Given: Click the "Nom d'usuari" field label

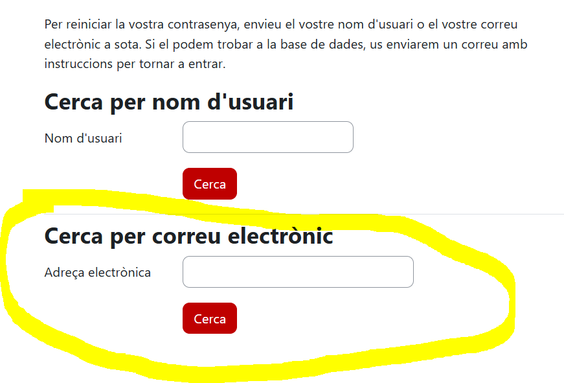Looking at the screenshot, I should [x=83, y=138].
